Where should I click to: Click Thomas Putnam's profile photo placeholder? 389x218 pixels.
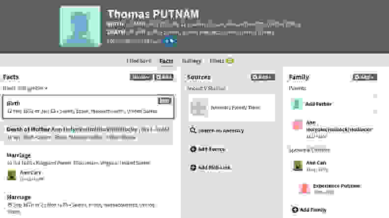(x=81, y=26)
